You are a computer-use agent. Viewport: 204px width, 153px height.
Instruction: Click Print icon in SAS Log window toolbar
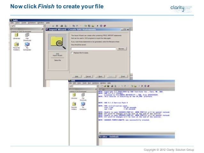[112, 86]
